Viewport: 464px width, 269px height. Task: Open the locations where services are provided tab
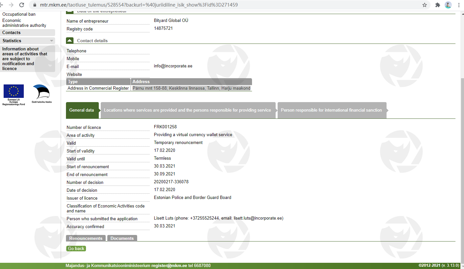coord(187,110)
